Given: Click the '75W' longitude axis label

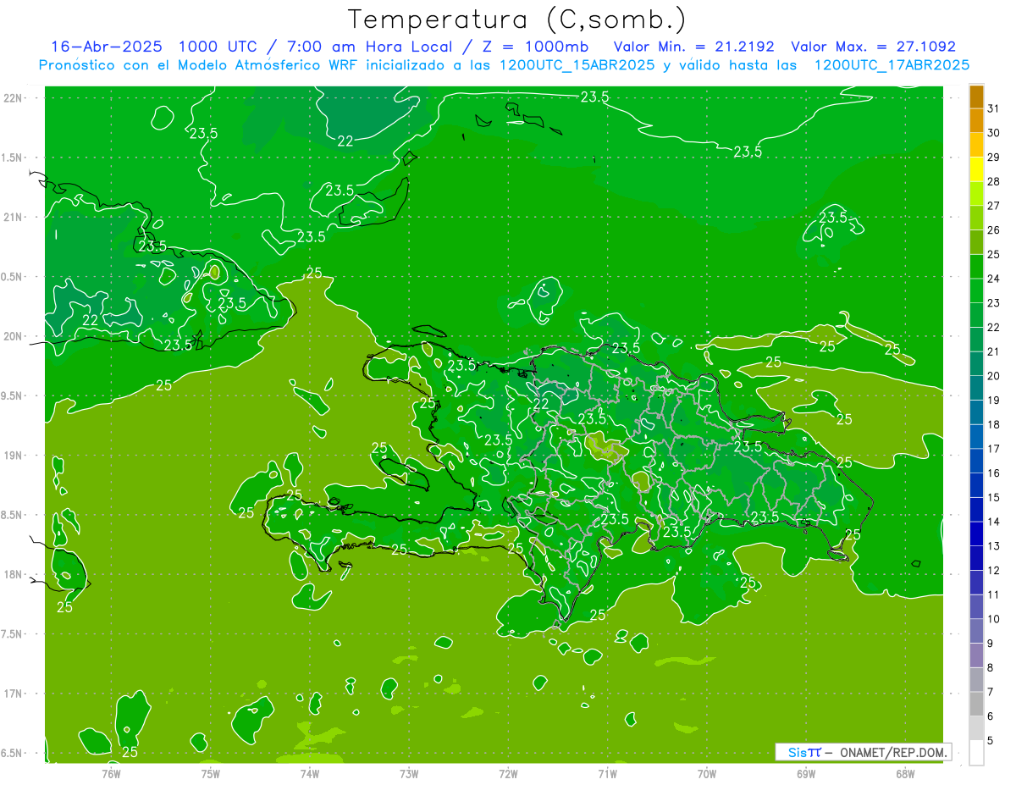Looking at the screenshot, I should (x=211, y=772).
